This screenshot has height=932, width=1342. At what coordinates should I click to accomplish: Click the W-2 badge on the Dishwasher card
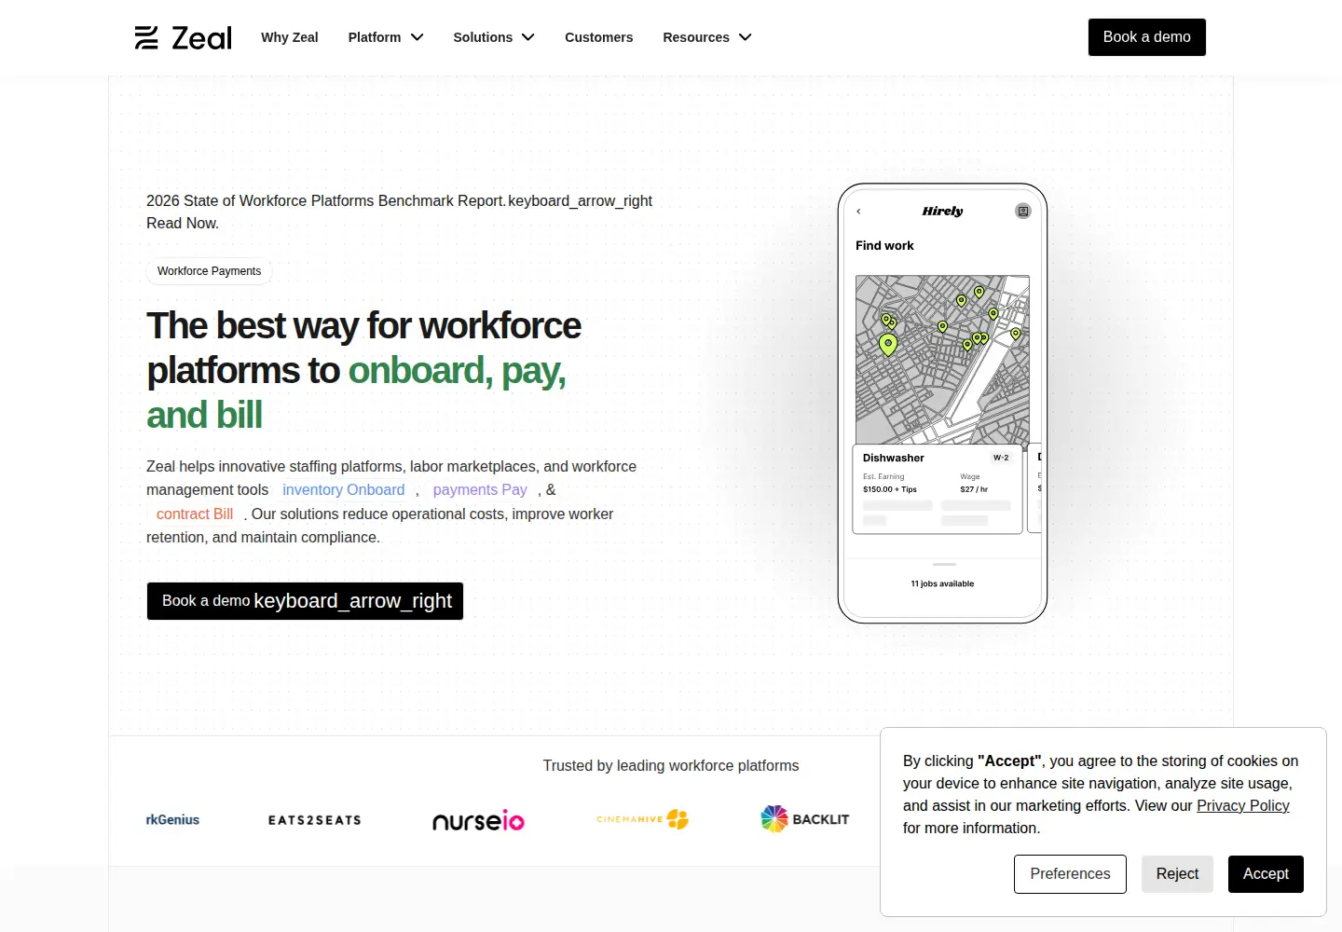point(1001,458)
